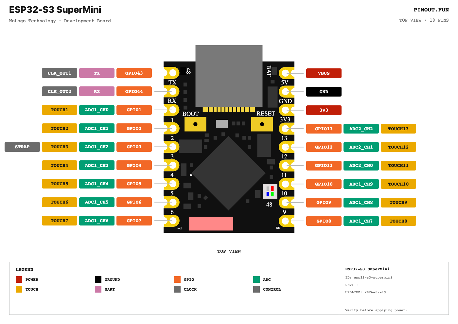Click the gray antenna module at top
458x324 pixels.
point(229,76)
